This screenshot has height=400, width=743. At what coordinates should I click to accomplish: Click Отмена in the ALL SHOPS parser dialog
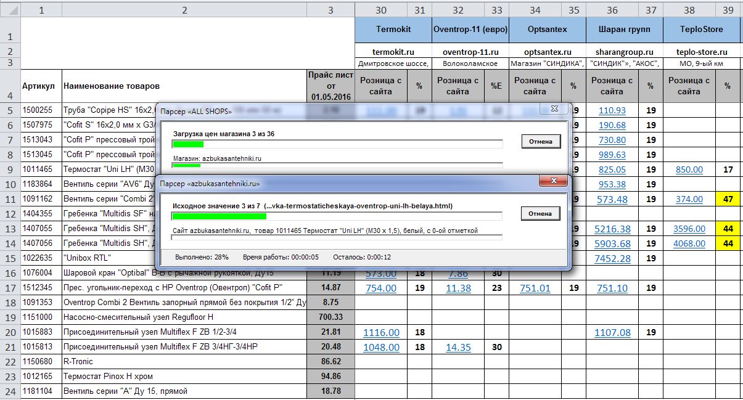tap(541, 142)
